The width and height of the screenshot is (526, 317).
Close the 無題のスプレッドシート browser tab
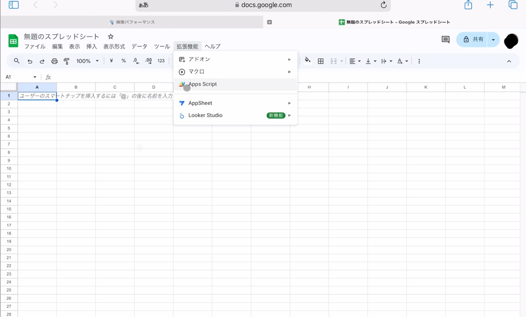coord(270,22)
